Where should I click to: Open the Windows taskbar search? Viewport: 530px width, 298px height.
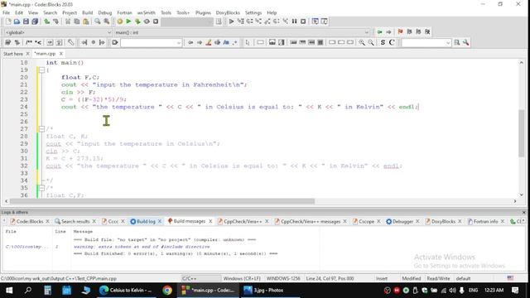(x=28, y=291)
